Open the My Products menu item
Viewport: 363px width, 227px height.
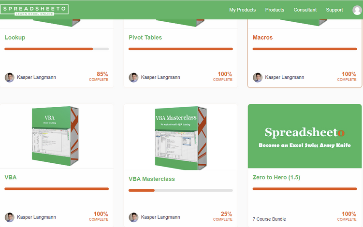(242, 10)
